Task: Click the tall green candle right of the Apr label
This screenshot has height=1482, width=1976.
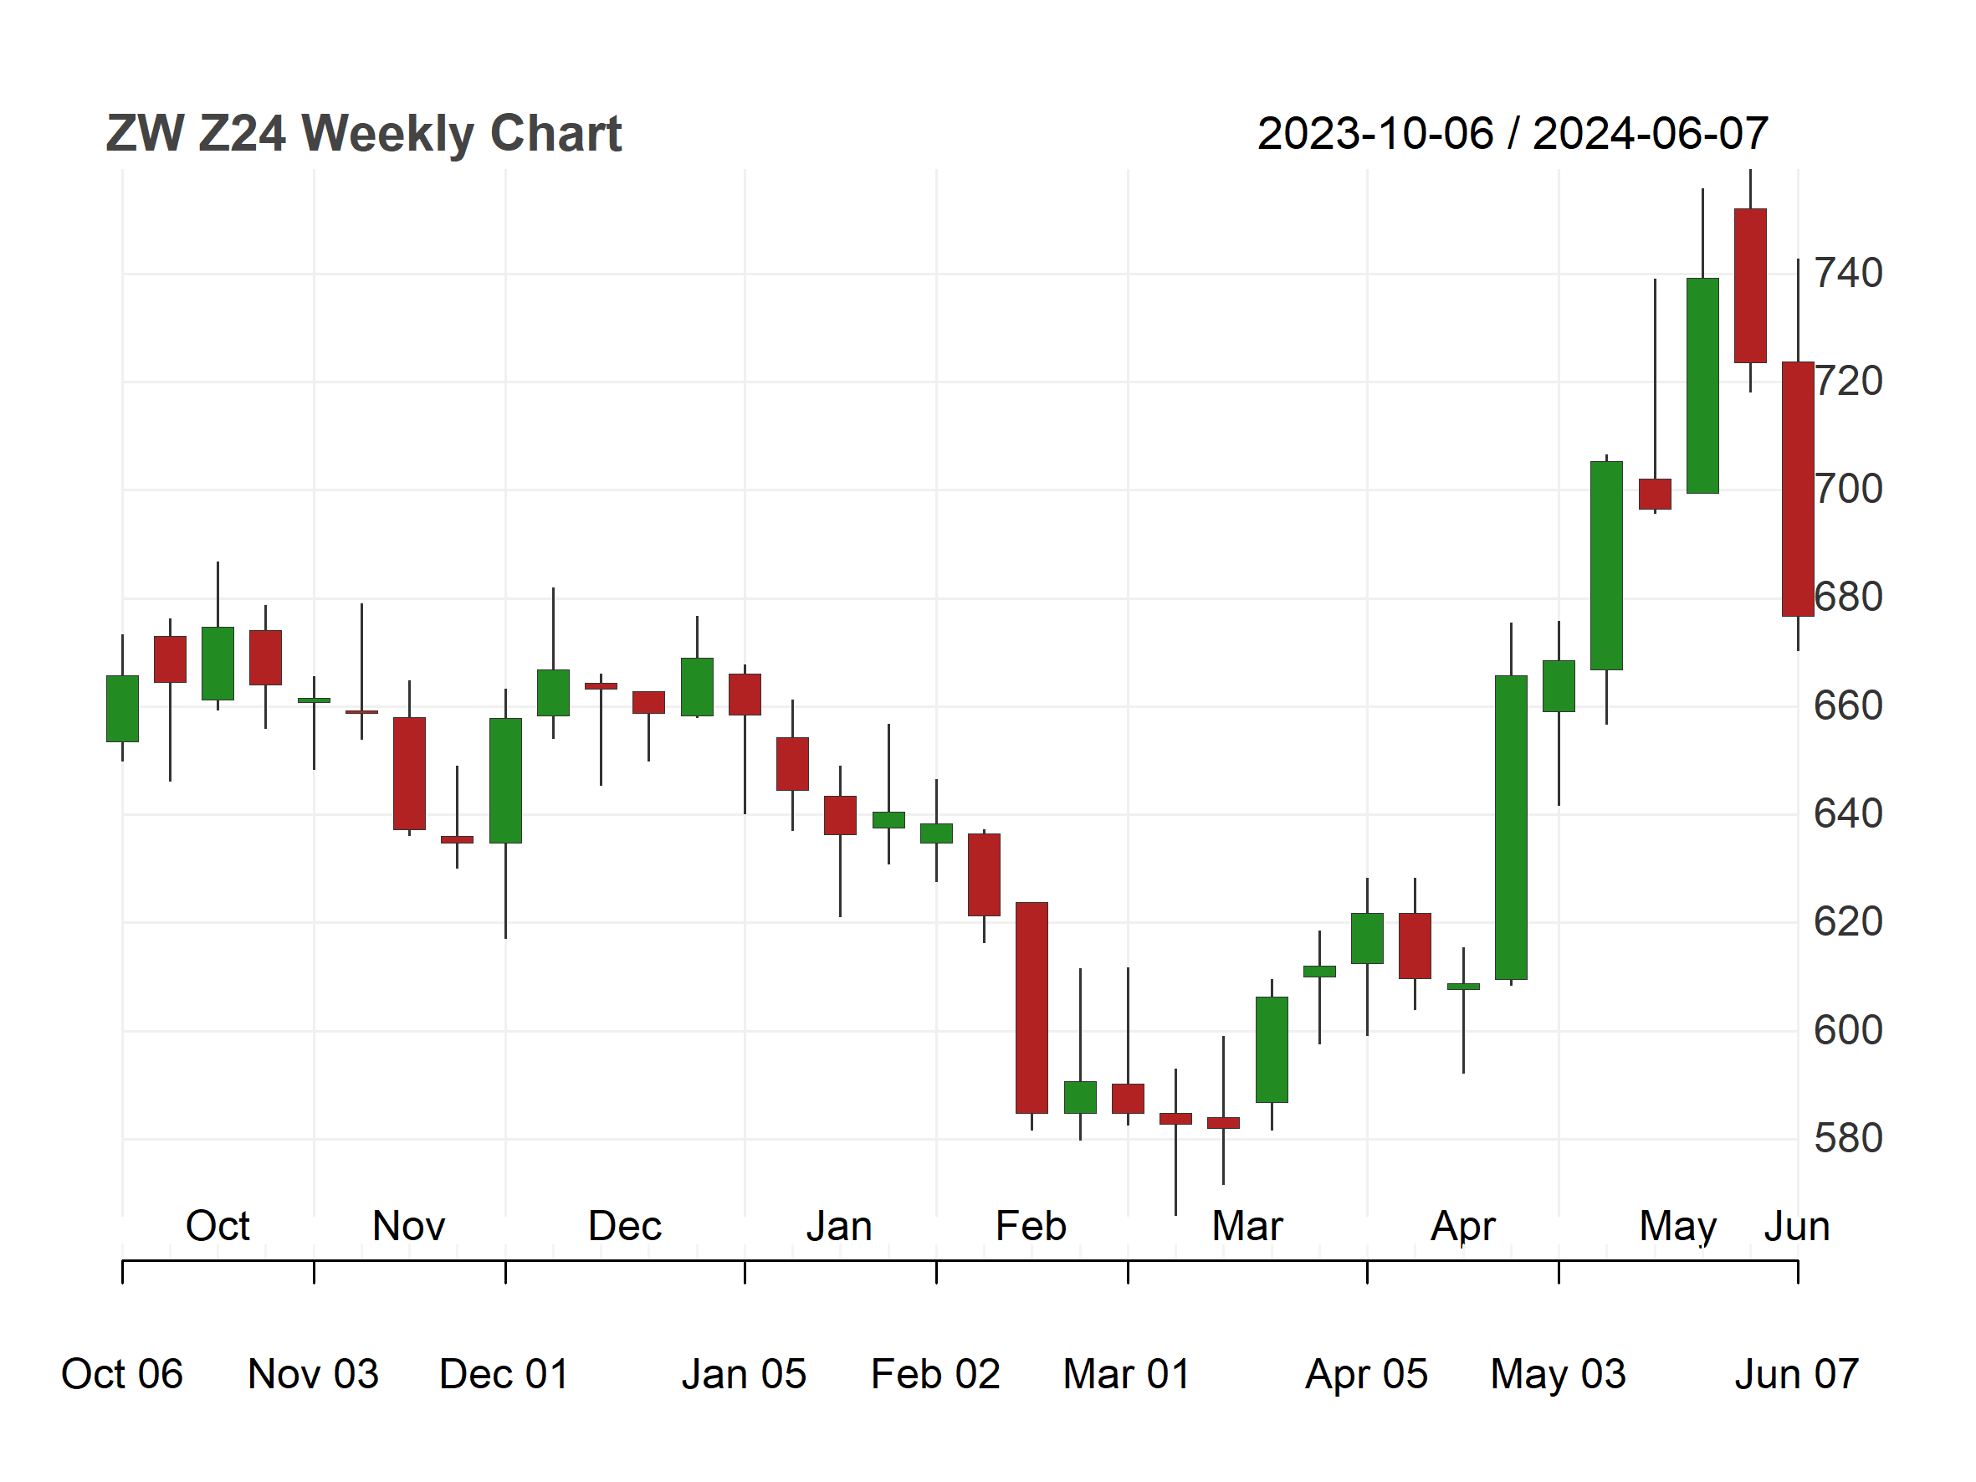Action: [1512, 828]
